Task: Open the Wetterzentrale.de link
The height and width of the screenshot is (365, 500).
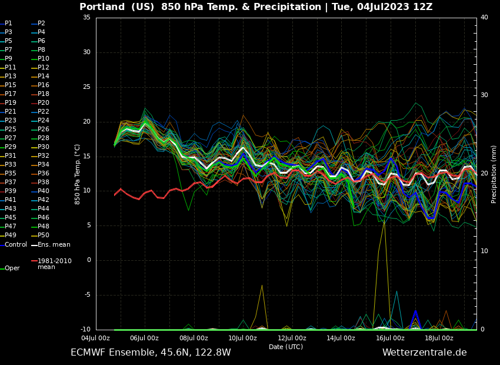Action: coord(424,352)
